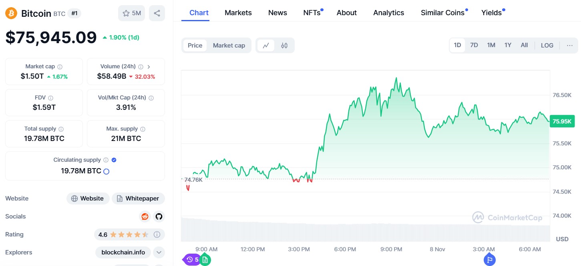Show Volume (24h) info icon
Viewport: 581px width, 266px height.
141,67
